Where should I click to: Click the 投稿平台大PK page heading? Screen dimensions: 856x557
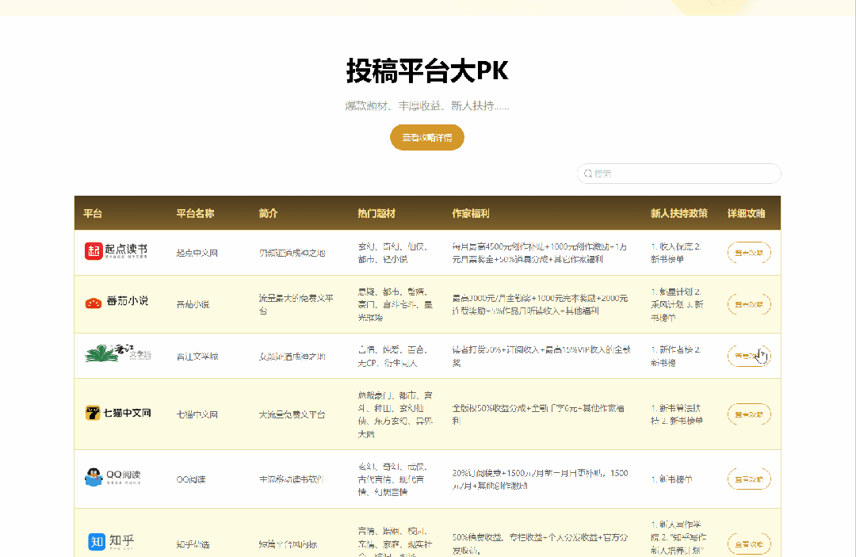(x=427, y=71)
